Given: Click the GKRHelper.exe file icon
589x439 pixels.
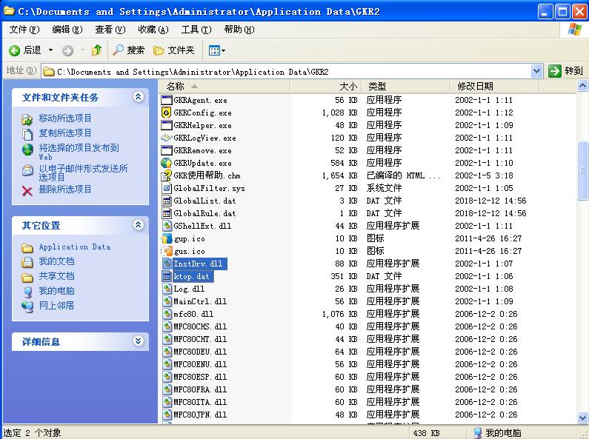Looking at the screenshot, I should pos(166,125).
